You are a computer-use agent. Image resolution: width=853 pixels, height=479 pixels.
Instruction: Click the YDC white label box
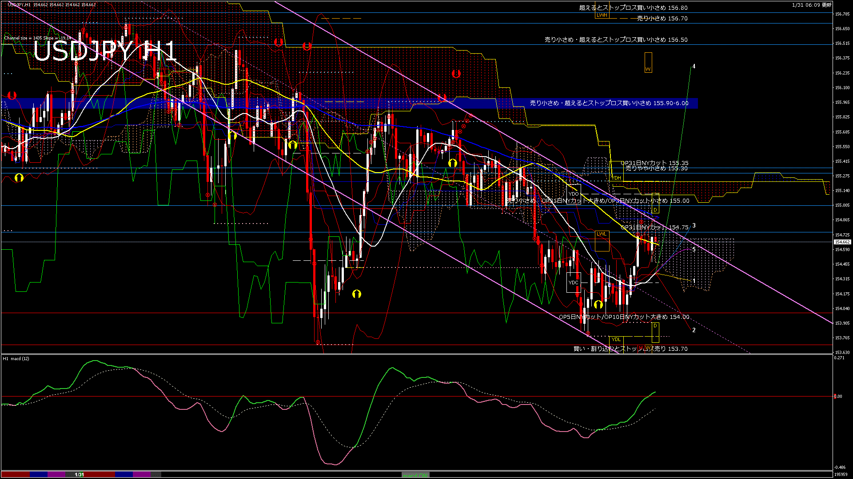574,283
